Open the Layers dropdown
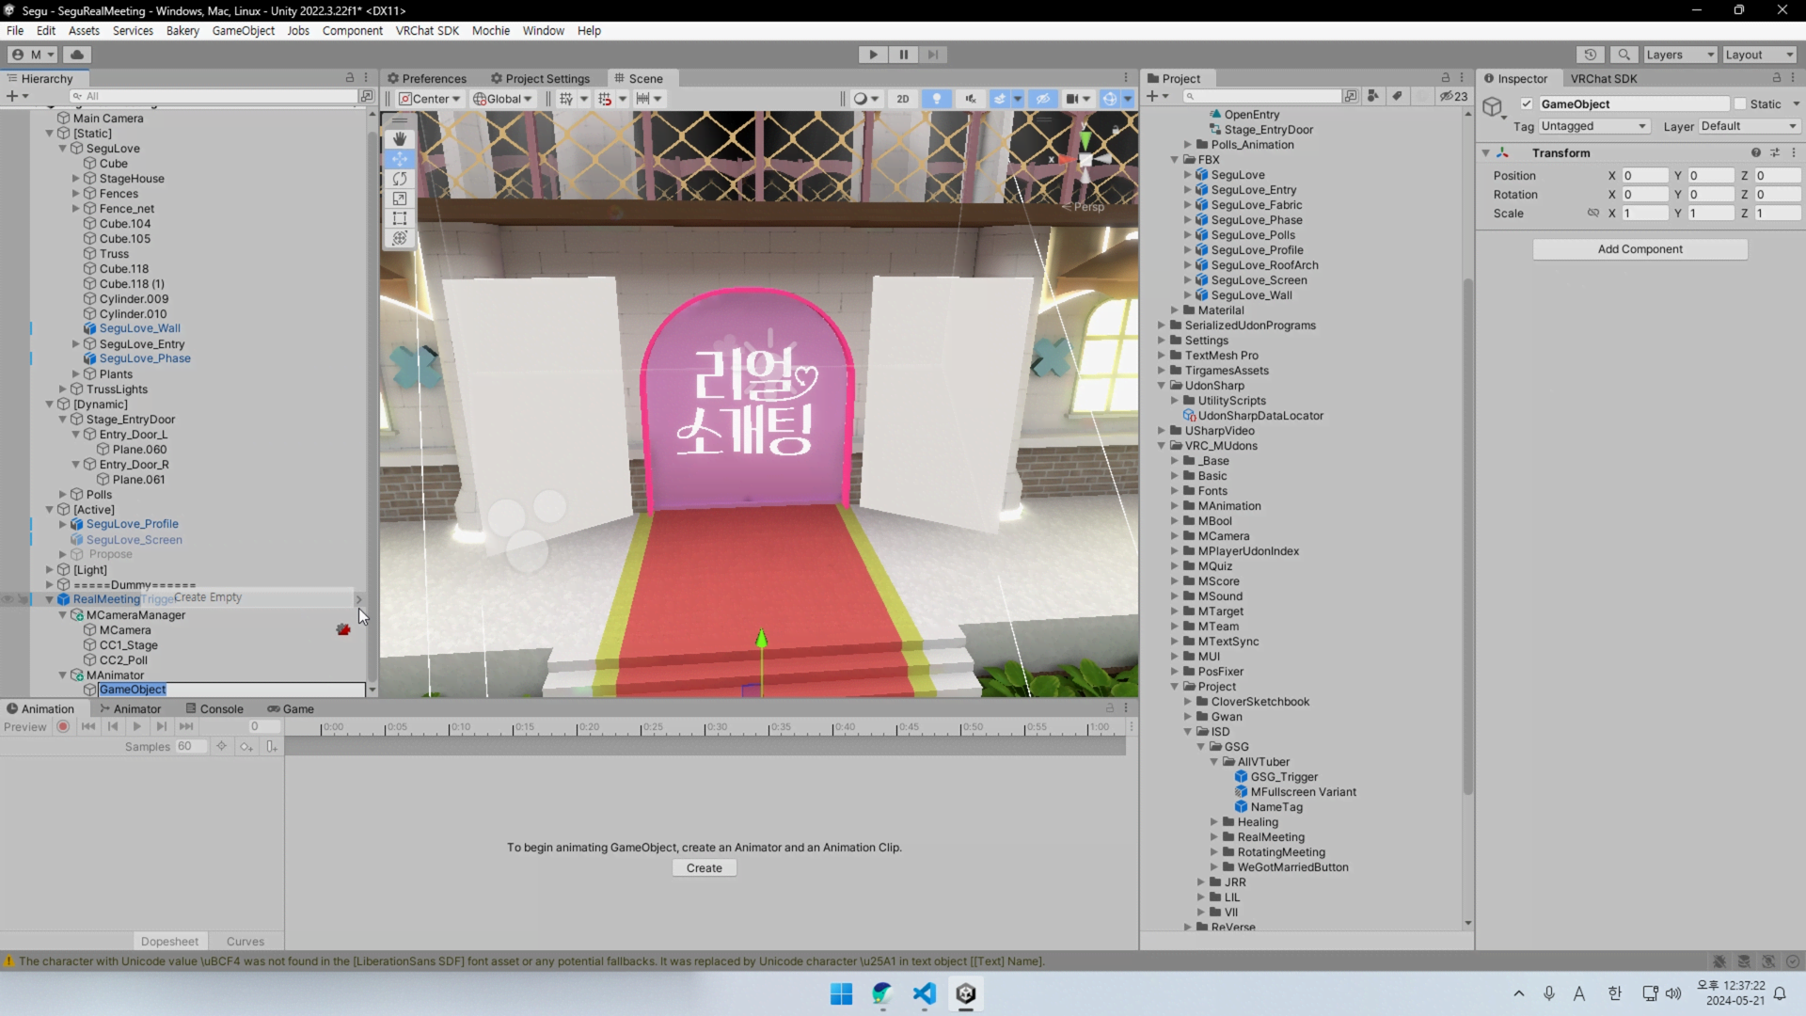This screenshot has height=1016, width=1806. [x=1680, y=55]
